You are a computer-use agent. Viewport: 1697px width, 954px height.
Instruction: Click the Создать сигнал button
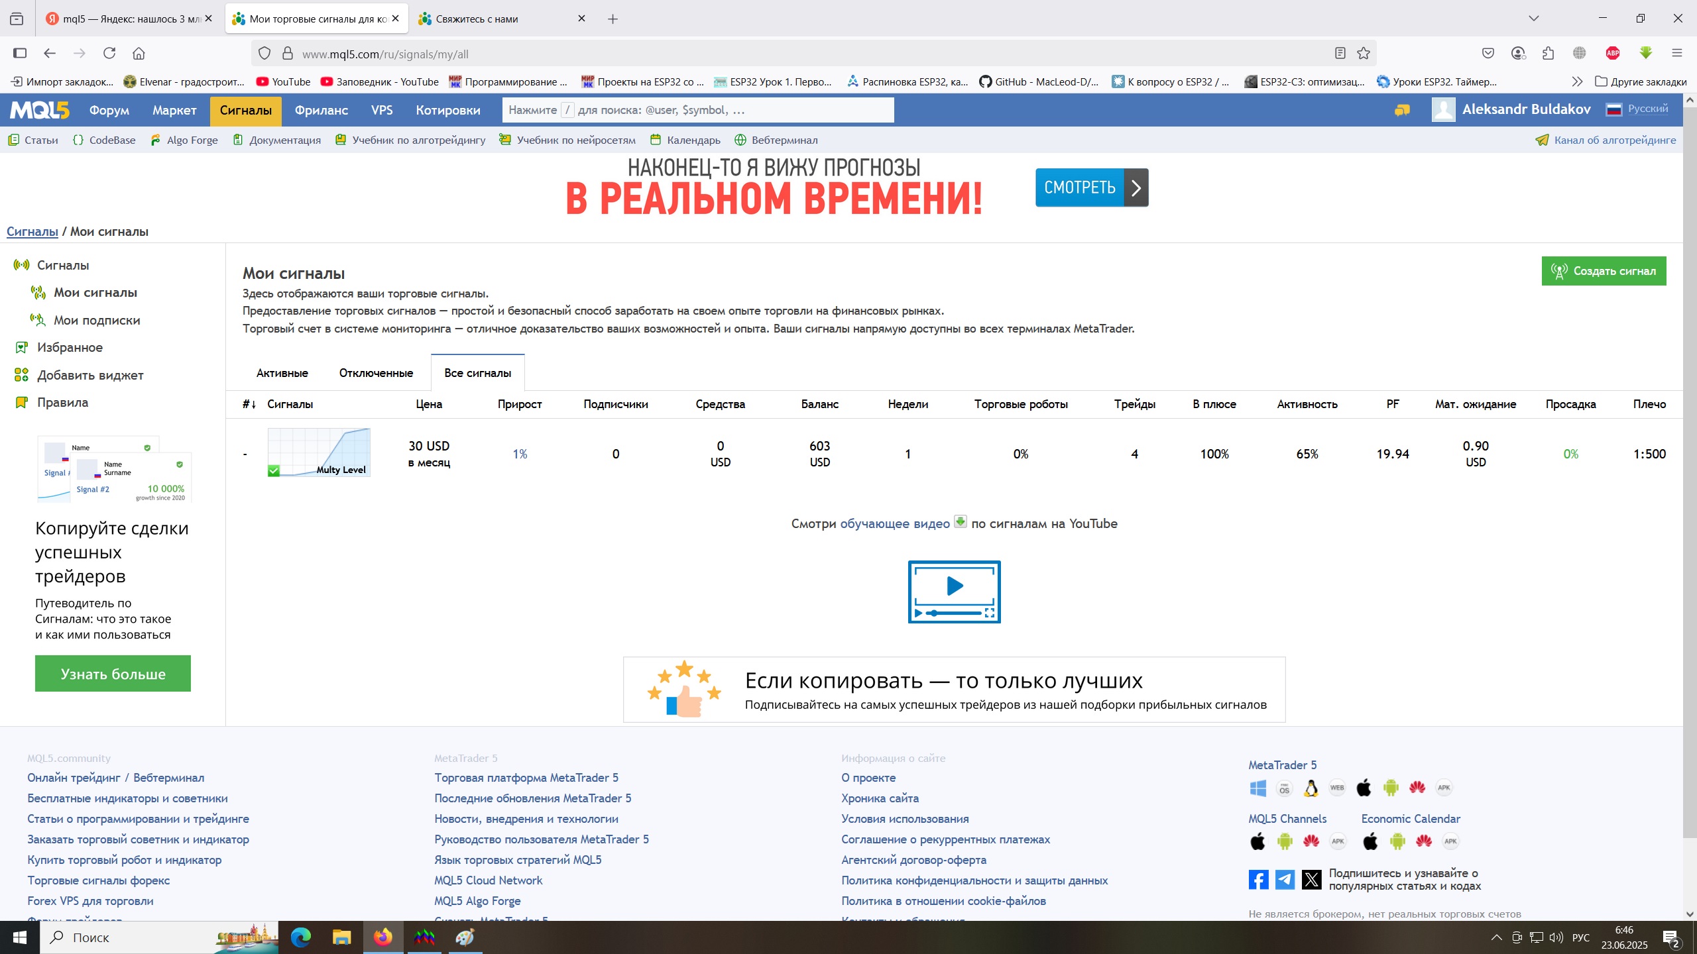1603,271
